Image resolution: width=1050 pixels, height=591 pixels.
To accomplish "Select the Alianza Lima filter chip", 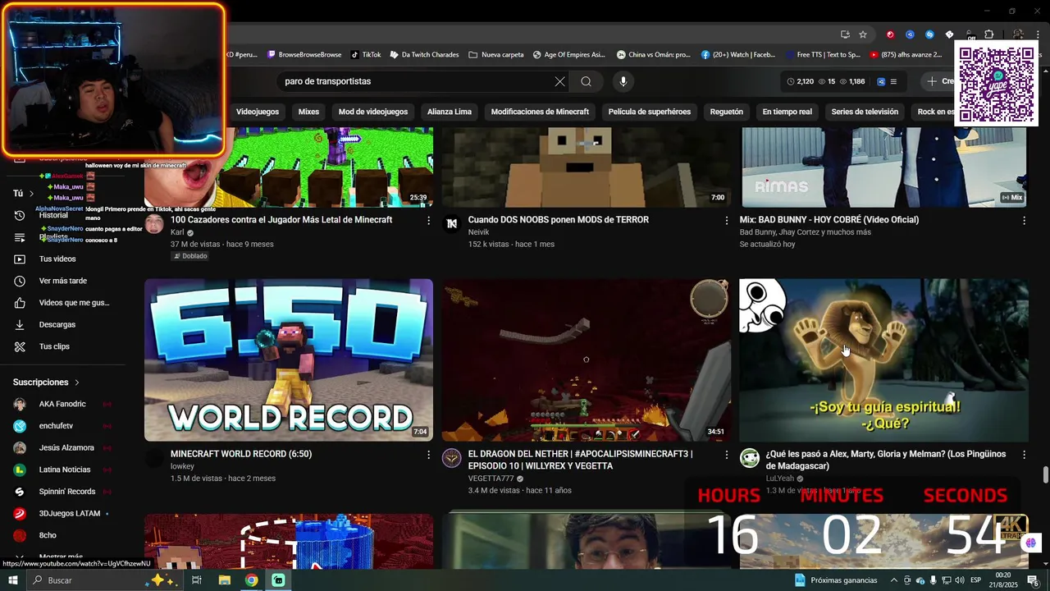I will pyautogui.click(x=450, y=112).
